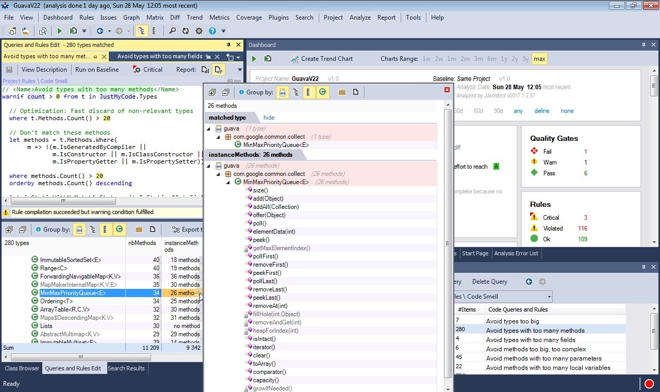
Task: Select Avoid types too big rule row
Action: 539,321
